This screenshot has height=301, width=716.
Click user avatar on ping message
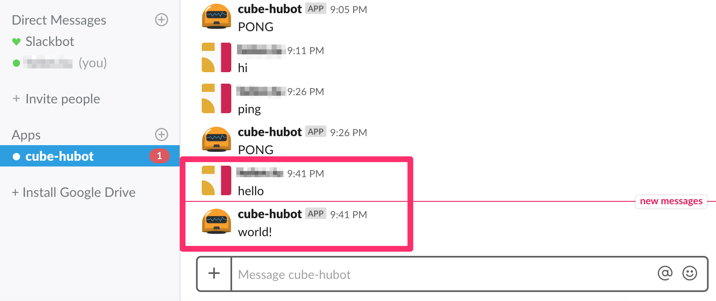(x=217, y=98)
